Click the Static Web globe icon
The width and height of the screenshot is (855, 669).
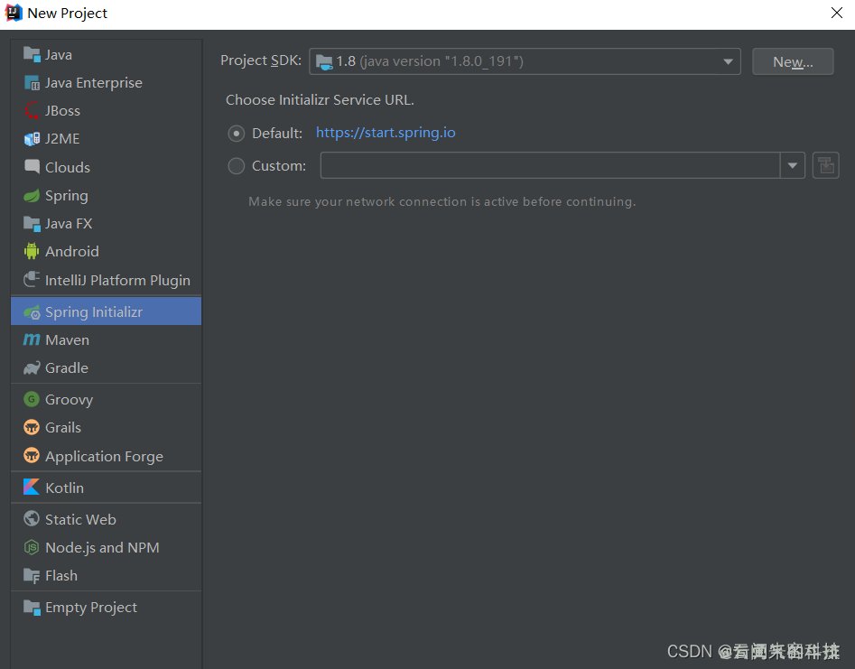(x=32, y=520)
